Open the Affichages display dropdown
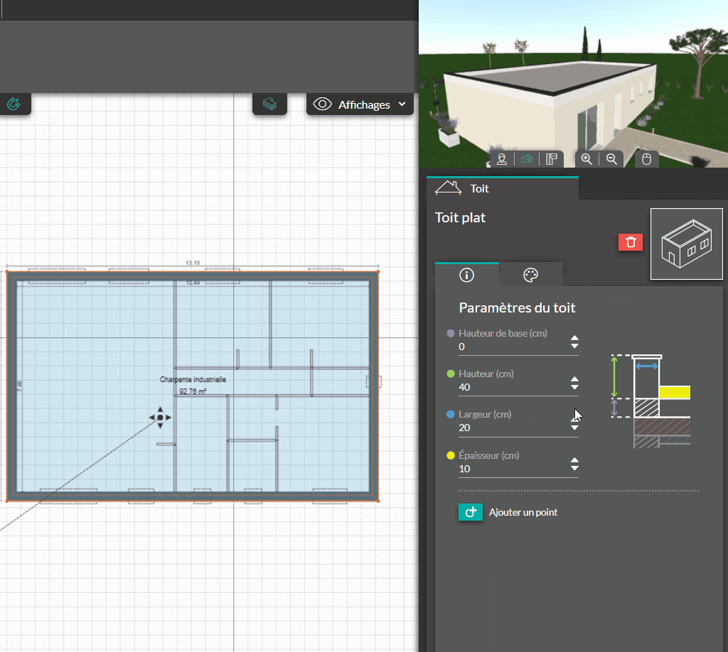This screenshot has width=728, height=652. (360, 104)
